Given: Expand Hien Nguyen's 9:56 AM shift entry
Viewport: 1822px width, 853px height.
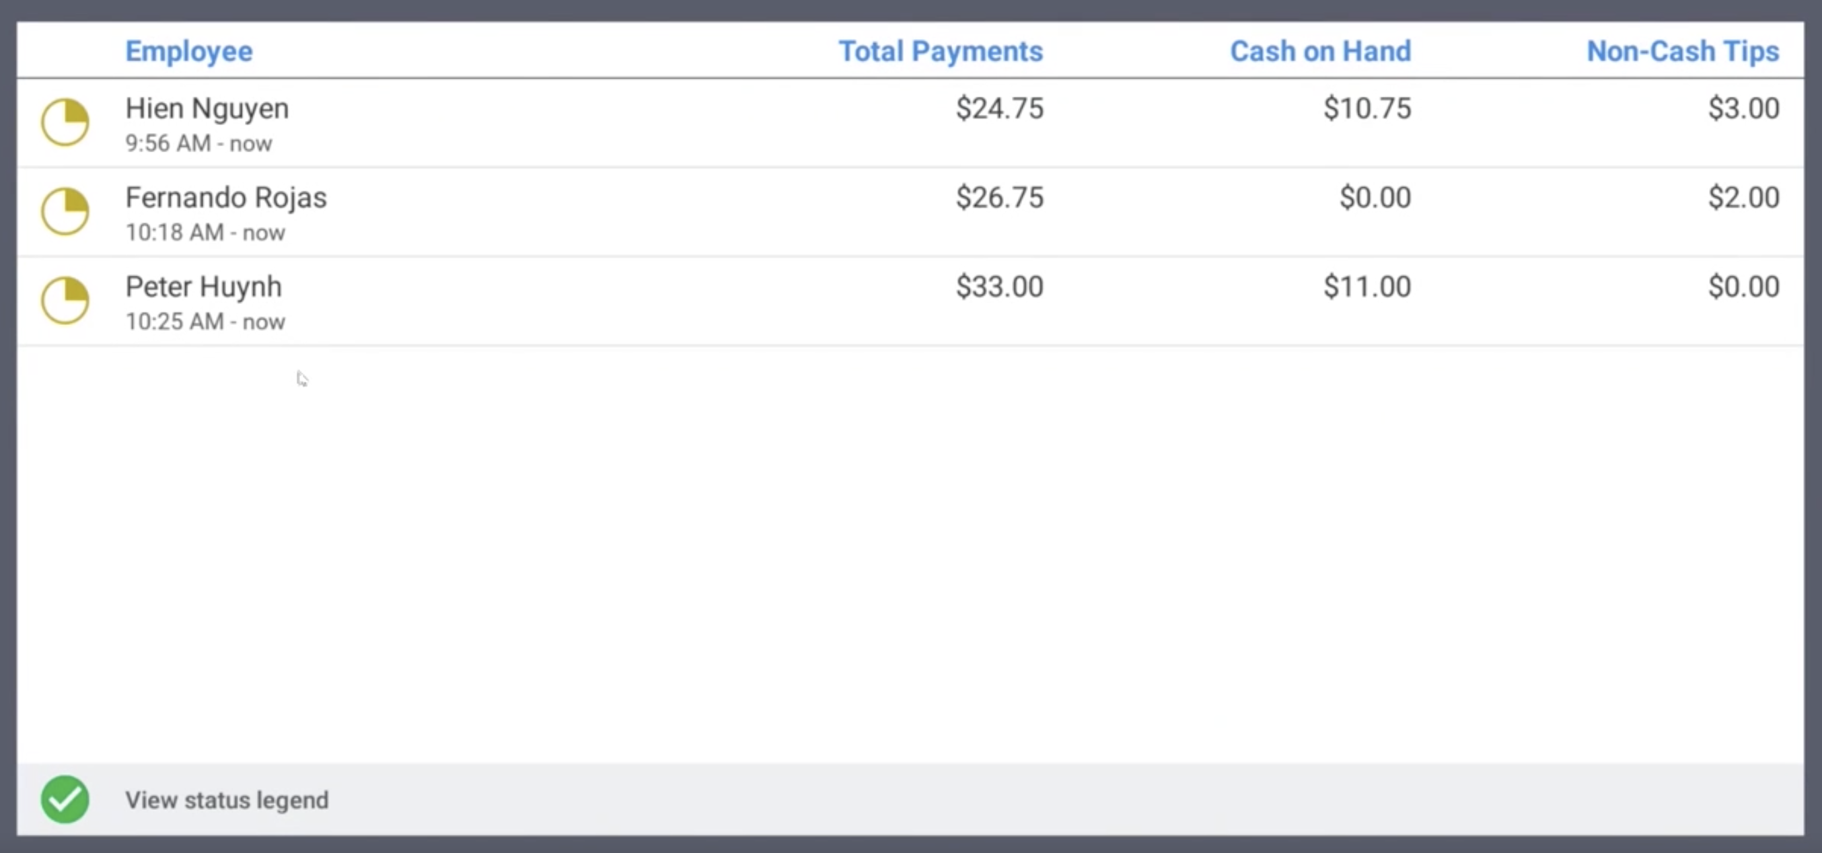Looking at the screenshot, I should click(198, 143).
